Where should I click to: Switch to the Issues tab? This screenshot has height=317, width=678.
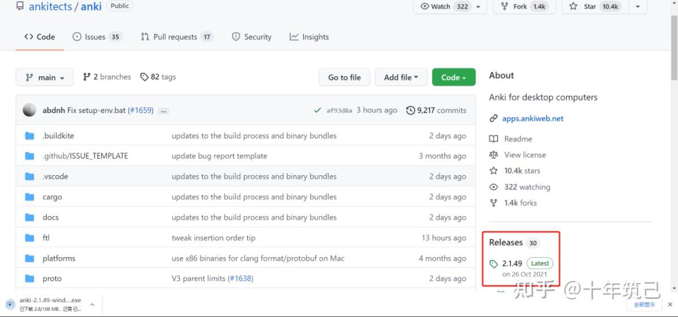97,37
